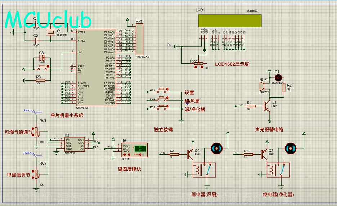337x206 pixels.
Task: Click the upper red adjust dot of RV1
Action: 33,129
